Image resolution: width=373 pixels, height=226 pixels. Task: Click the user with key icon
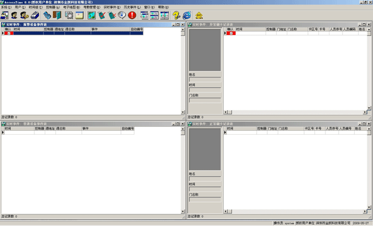point(24,15)
